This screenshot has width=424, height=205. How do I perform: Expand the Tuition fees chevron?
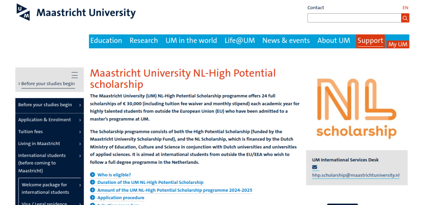point(80,132)
